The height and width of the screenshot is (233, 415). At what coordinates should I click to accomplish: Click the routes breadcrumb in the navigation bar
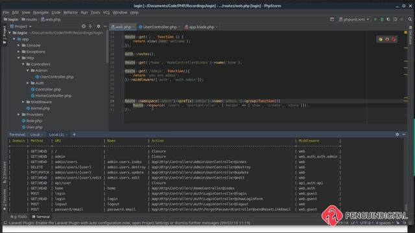pyautogui.click(x=30, y=19)
